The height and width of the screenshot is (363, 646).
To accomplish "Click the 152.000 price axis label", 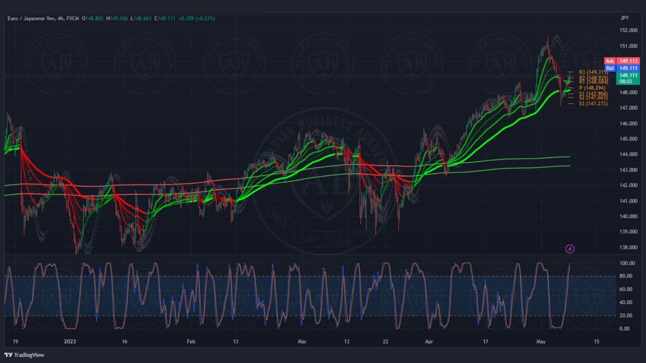I will (628, 31).
